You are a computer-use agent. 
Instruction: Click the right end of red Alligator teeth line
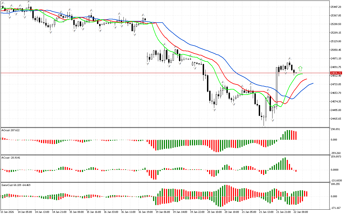(306, 79)
